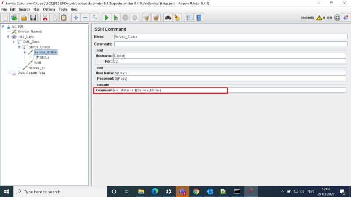
Task: Start the test with green play icon
Action: [107, 18]
